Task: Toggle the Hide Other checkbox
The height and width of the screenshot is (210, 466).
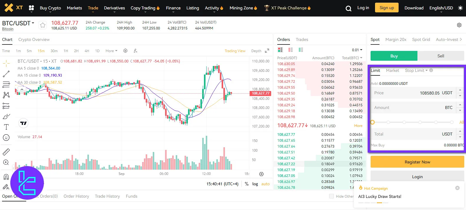Action: (331, 196)
